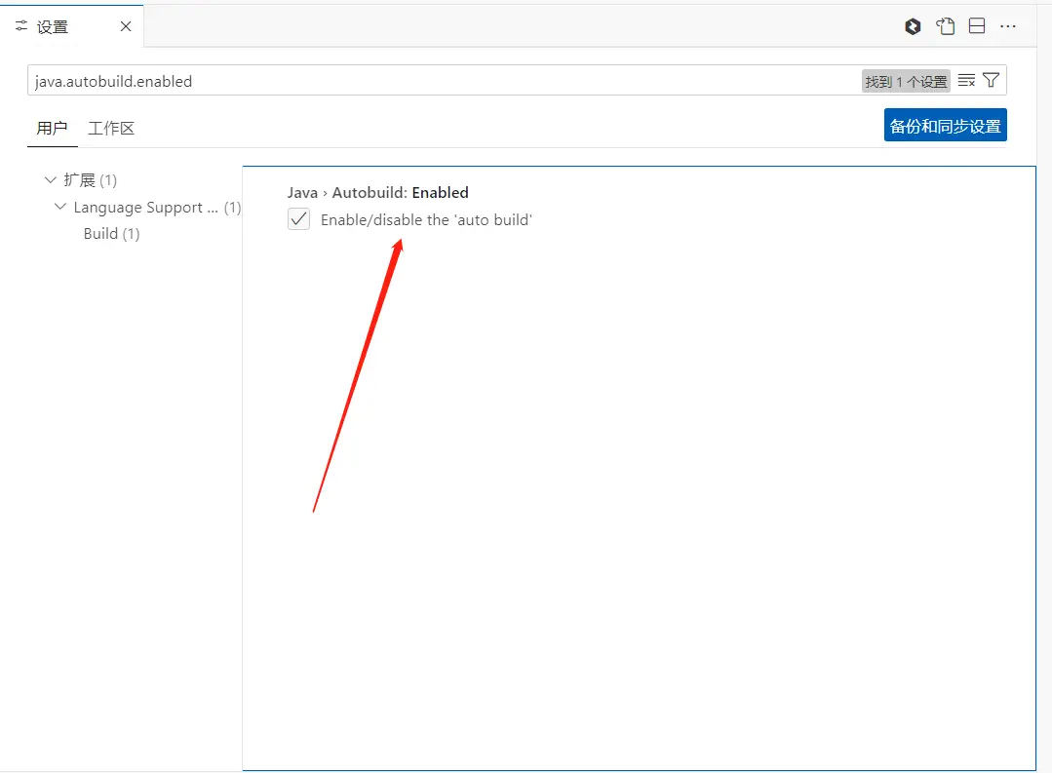This screenshot has width=1052, height=773.
Task: Collapse the Language Support tree node
Action: [x=60, y=207]
